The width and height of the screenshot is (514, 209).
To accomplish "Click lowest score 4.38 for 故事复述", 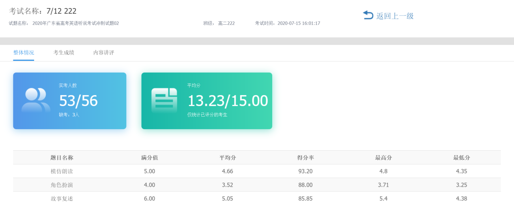I will click(x=462, y=198).
